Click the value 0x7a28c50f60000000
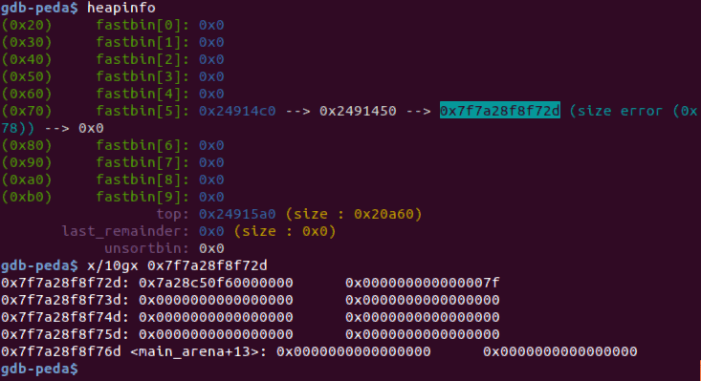 (216, 283)
